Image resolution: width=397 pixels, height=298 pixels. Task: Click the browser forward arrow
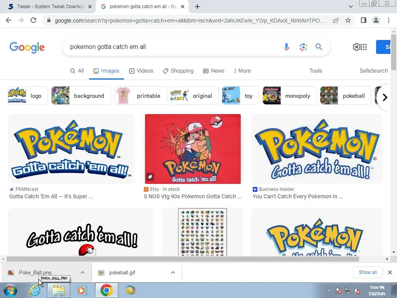[21, 20]
